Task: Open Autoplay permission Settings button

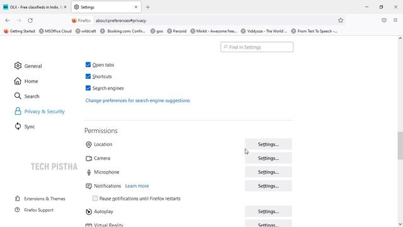Action: [268, 211]
